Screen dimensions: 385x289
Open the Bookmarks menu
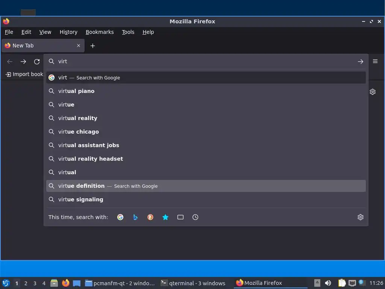click(x=100, y=32)
